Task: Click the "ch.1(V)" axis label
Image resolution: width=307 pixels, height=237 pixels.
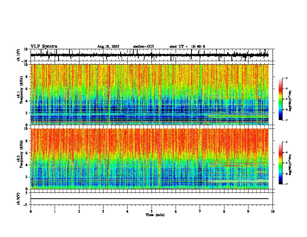Action: (19, 55)
